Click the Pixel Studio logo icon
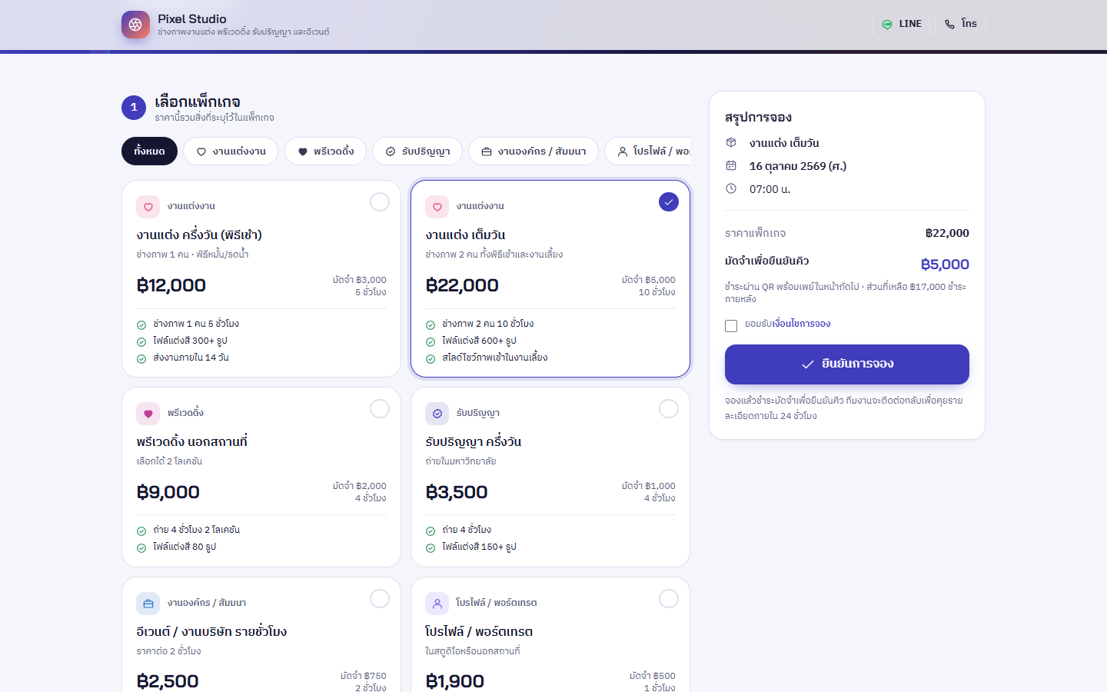 [x=135, y=25]
